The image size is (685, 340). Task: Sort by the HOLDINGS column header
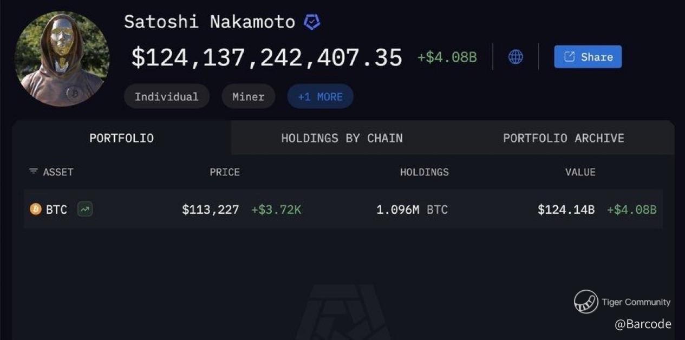pyautogui.click(x=425, y=172)
